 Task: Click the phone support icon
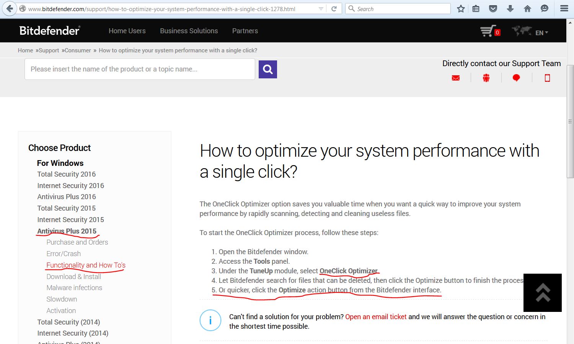tap(547, 78)
